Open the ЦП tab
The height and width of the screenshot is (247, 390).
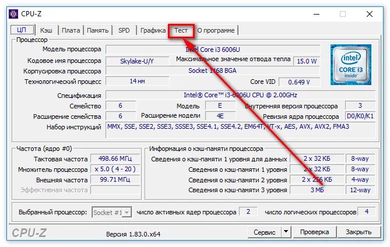coord(22,30)
